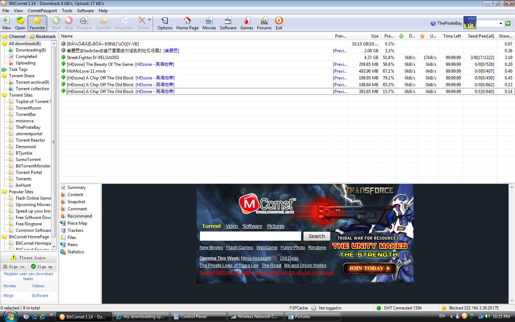Open the Movies toolbar icon
Screen dimensions: 515x322
coord(209,23)
